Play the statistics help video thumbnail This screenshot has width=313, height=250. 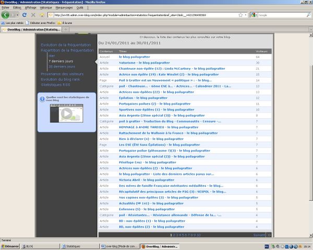click(66, 113)
